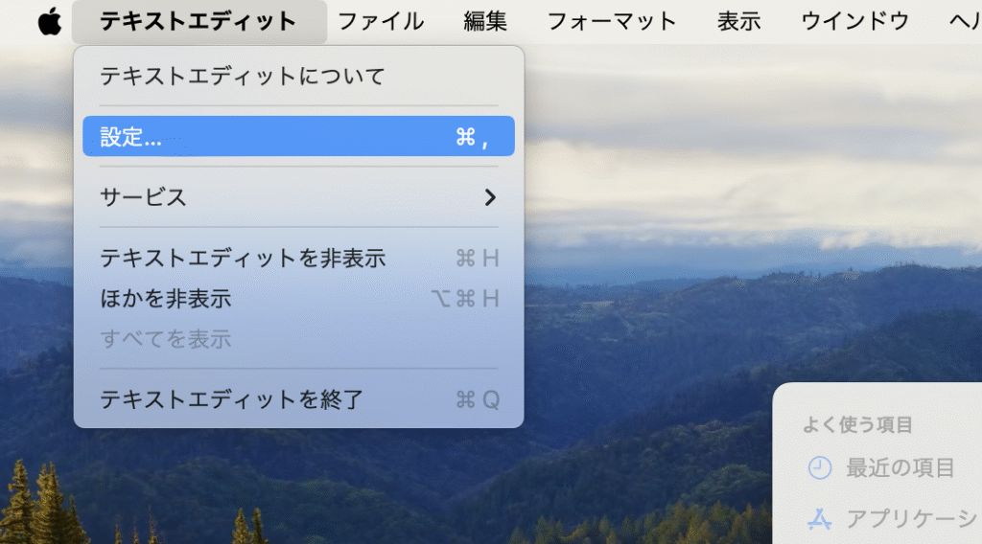Click the アプリケーション sidebar icon
The height and width of the screenshot is (544, 982).
point(820,519)
